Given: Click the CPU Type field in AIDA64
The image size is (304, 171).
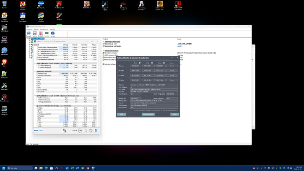Looking at the screenshot, I should click(154, 85).
